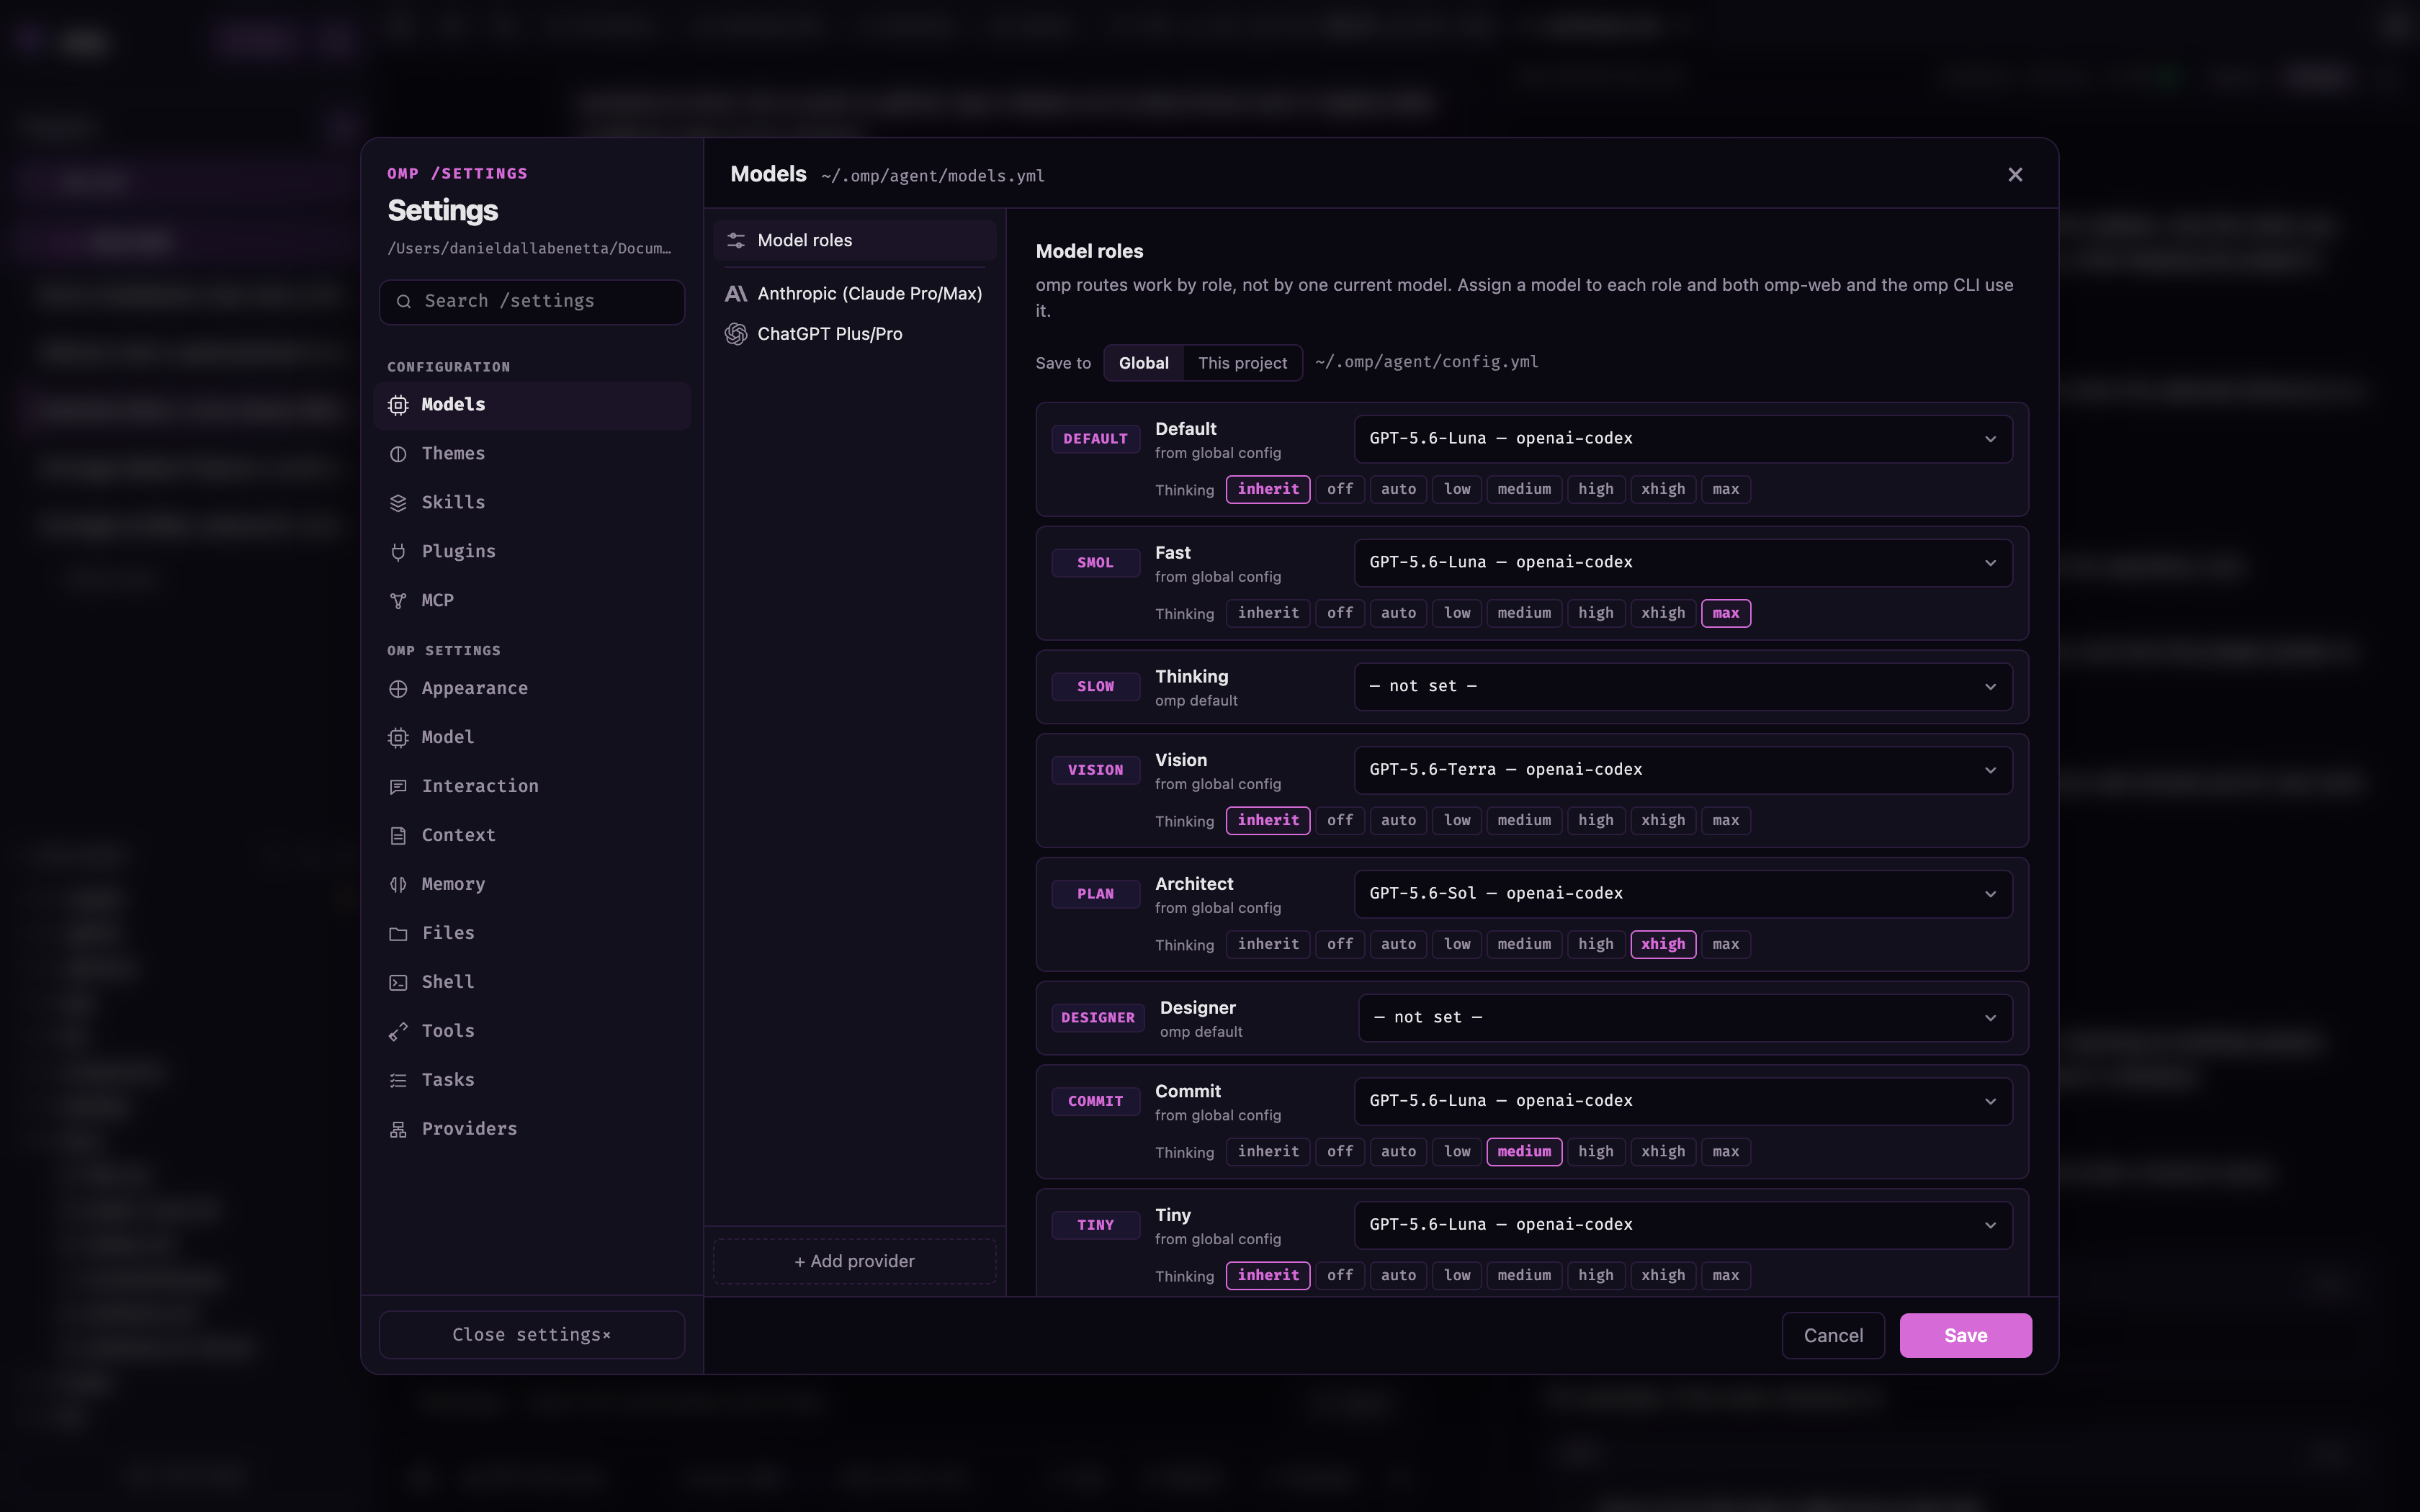
Task: Click the Themes icon in sidebar
Action: pyautogui.click(x=398, y=454)
